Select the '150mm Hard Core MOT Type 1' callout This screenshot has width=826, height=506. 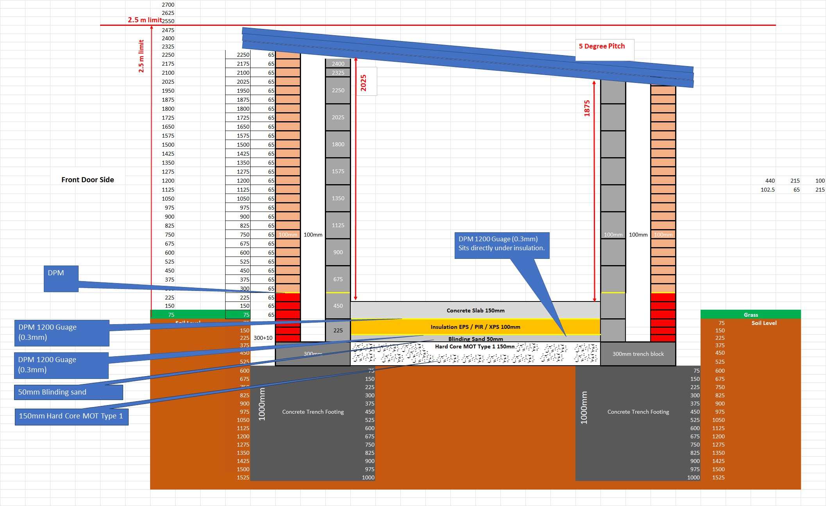pos(71,416)
